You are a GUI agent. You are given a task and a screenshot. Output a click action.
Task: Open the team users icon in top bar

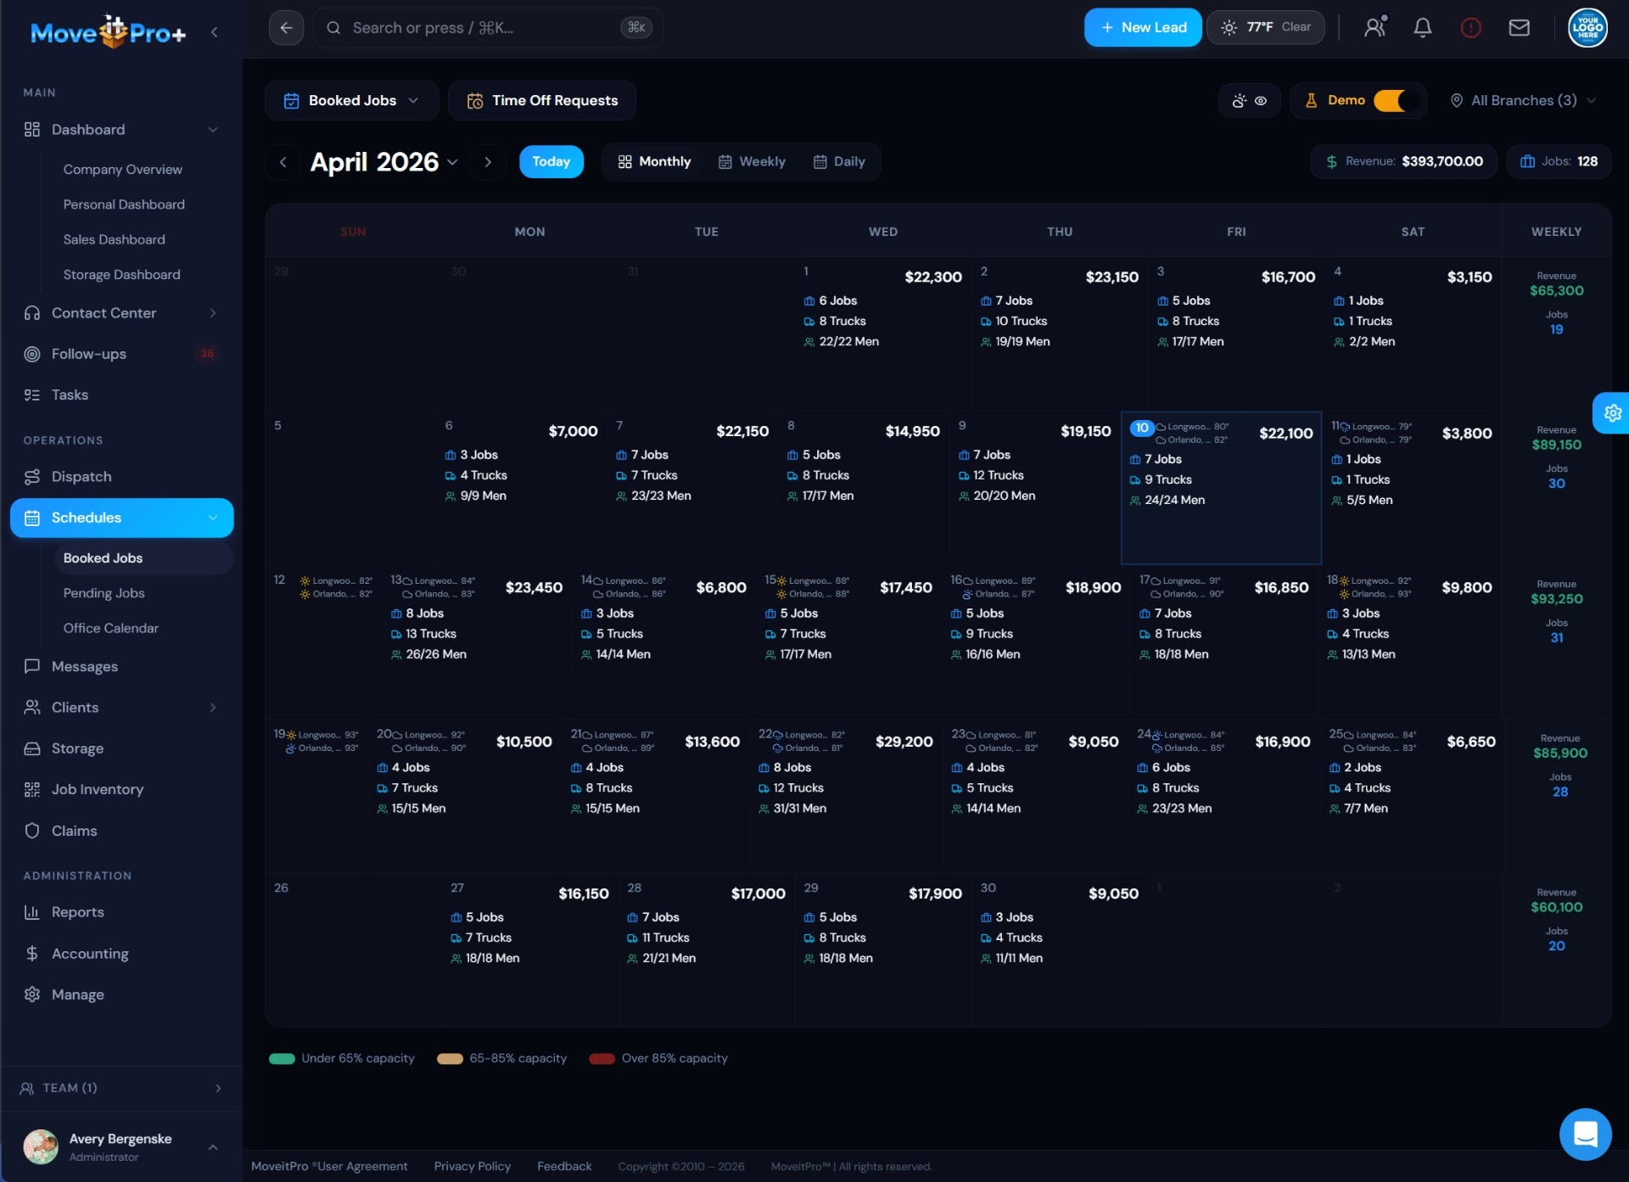[1375, 28]
